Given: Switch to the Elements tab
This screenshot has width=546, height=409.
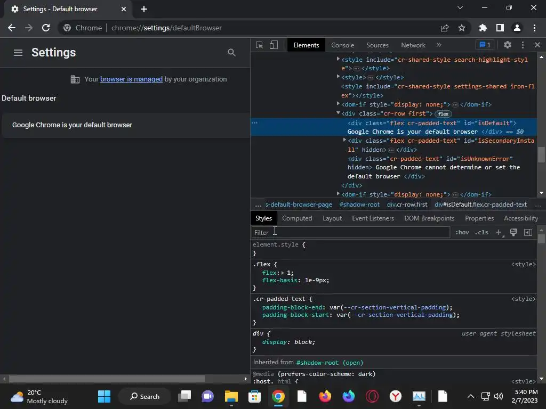Looking at the screenshot, I should pyautogui.click(x=306, y=45).
